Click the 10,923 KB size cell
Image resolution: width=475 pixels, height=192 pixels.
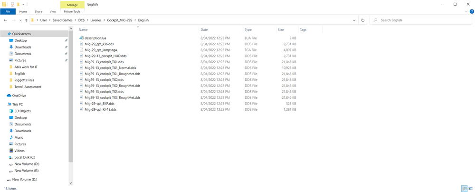[290, 67]
